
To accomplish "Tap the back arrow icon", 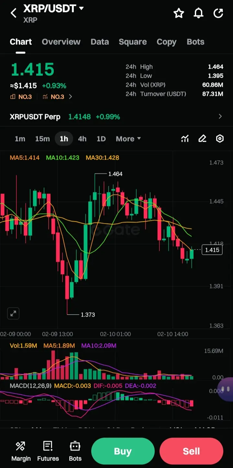I will (14, 13).
